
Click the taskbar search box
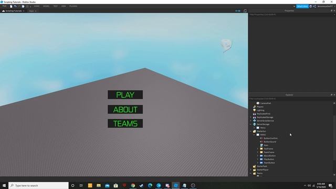(x=38, y=185)
